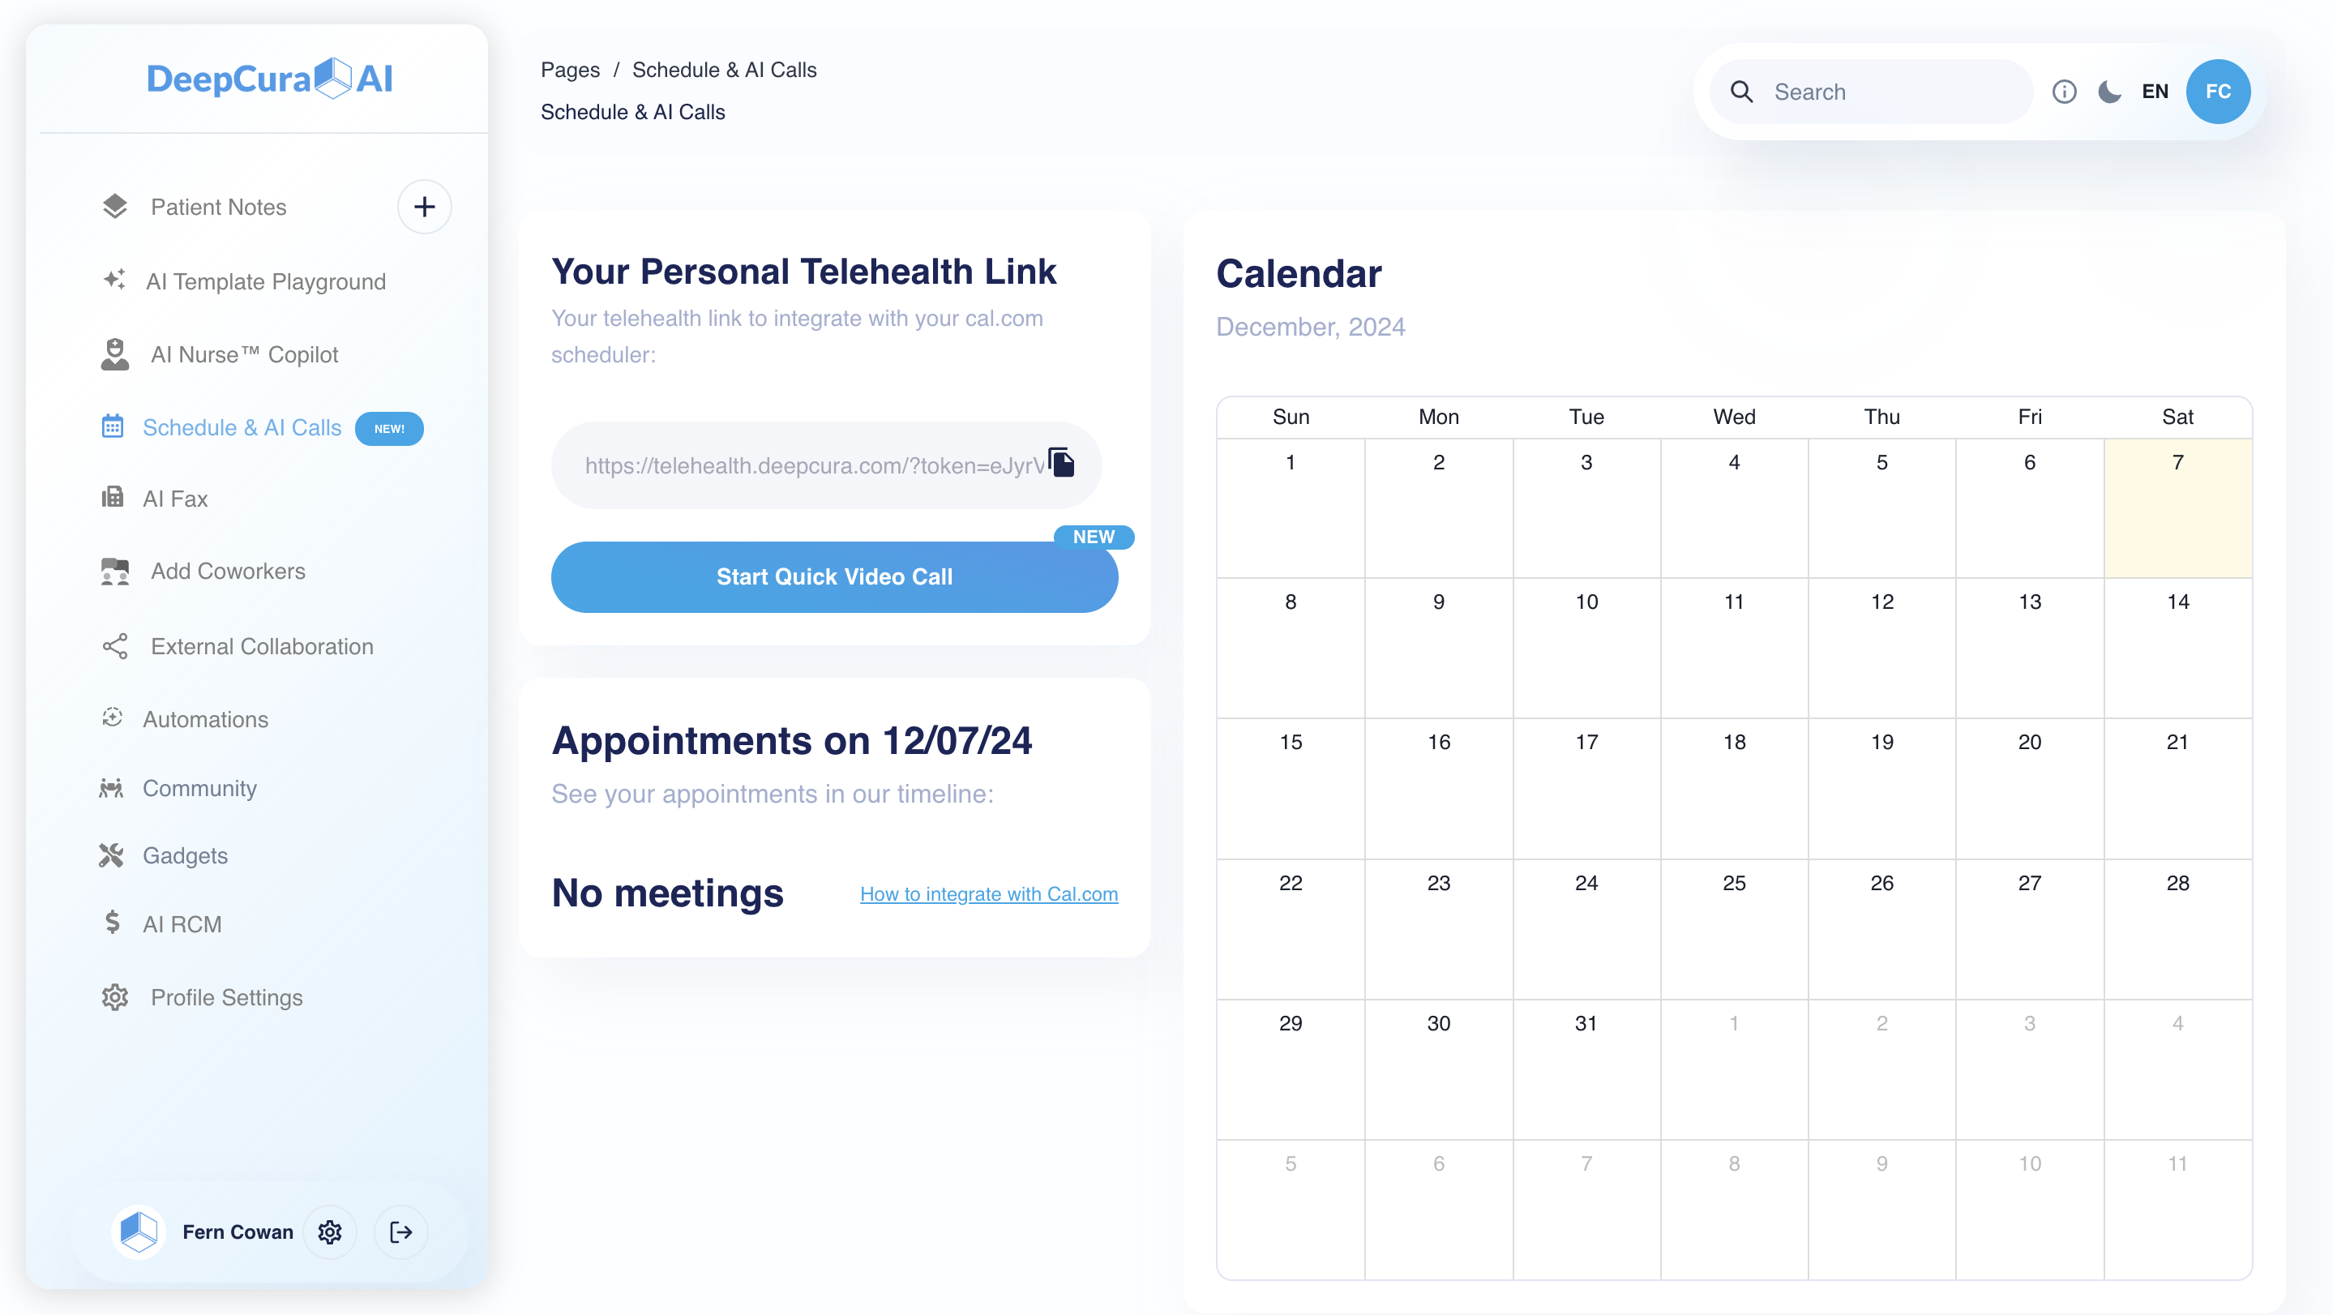Open the EN language selector
This screenshot has width=2333, height=1315.
(2155, 92)
